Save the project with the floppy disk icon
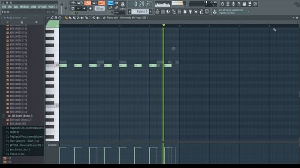300x168 pixels. pos(244,4)
